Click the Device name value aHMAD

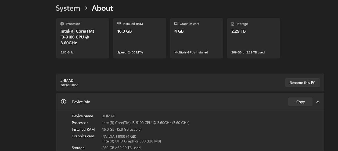coord(109,116)
